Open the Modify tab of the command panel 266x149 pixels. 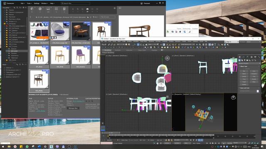(244, 57)
